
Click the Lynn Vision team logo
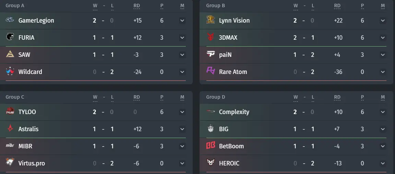tap(210, 20)
